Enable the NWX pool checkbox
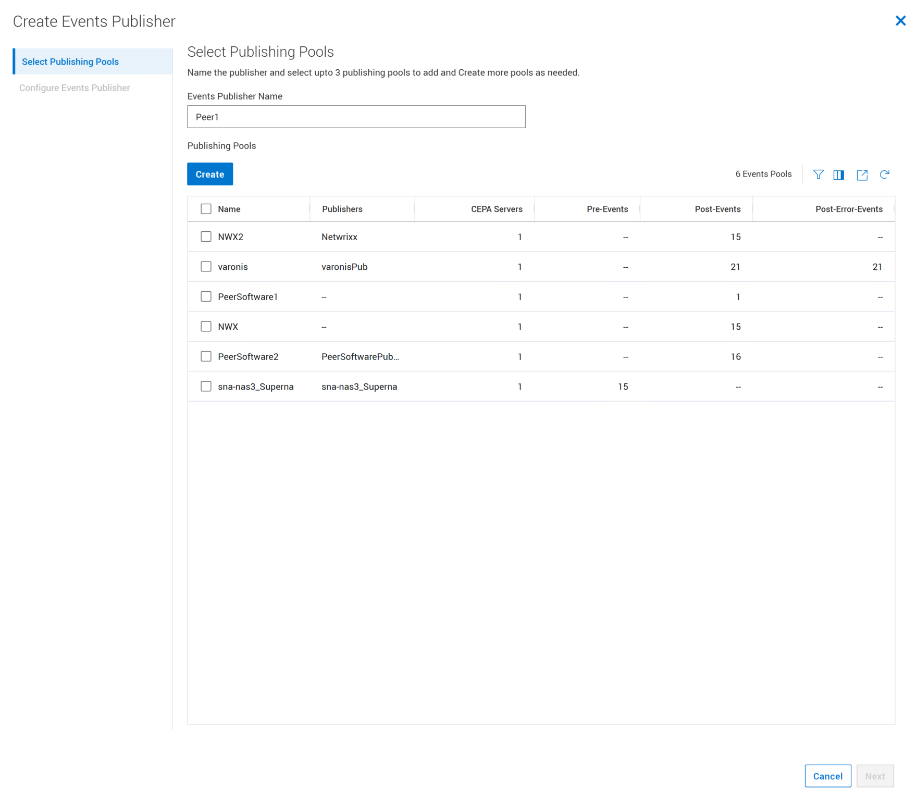This screenshot has height=798, width=917. [206, 327]
